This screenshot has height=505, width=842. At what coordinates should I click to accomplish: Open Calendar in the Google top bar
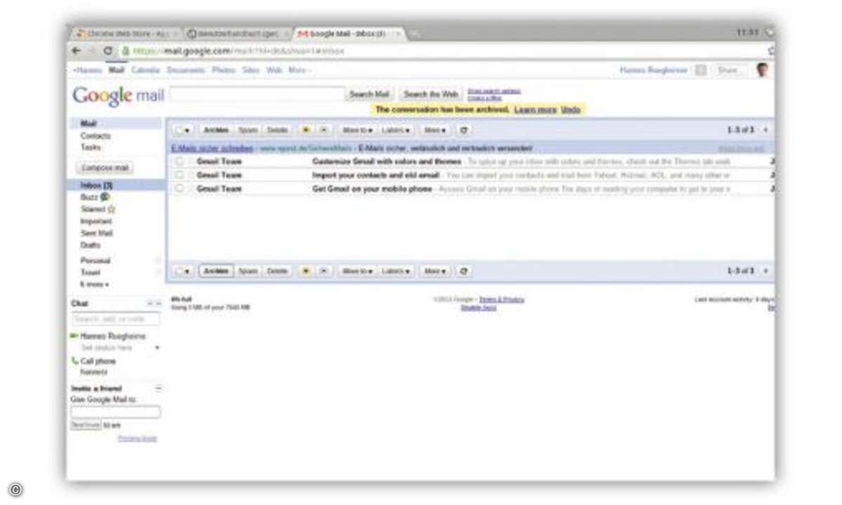tap(146, 70)
